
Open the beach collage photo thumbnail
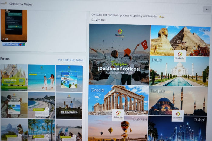69,79
